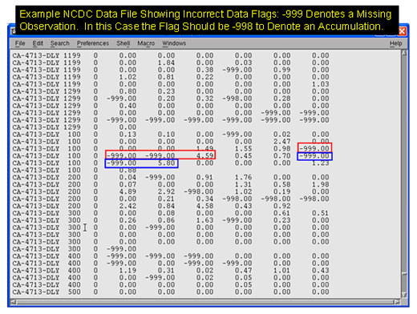417x314 pixels.
Task: Click the vertical scrollbar down arrow
Action: tap(404, 295)
